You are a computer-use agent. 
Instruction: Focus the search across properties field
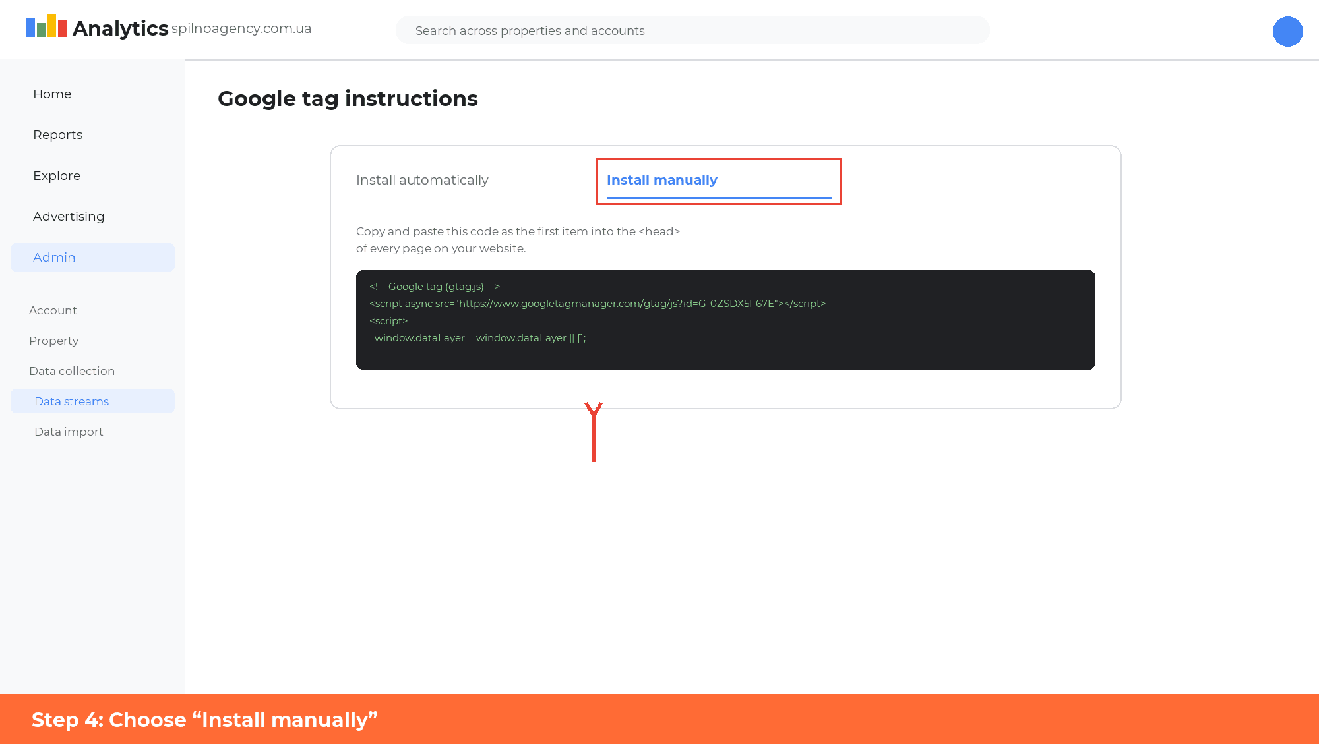pos(692,30)
